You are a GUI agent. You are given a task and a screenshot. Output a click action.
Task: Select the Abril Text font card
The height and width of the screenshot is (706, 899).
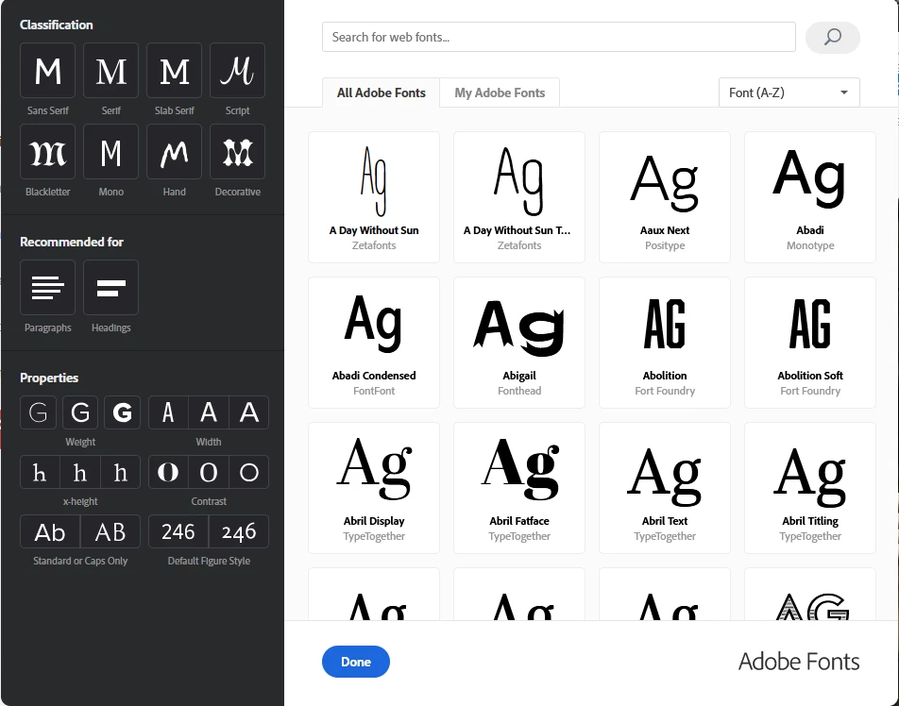pos(665,488)
